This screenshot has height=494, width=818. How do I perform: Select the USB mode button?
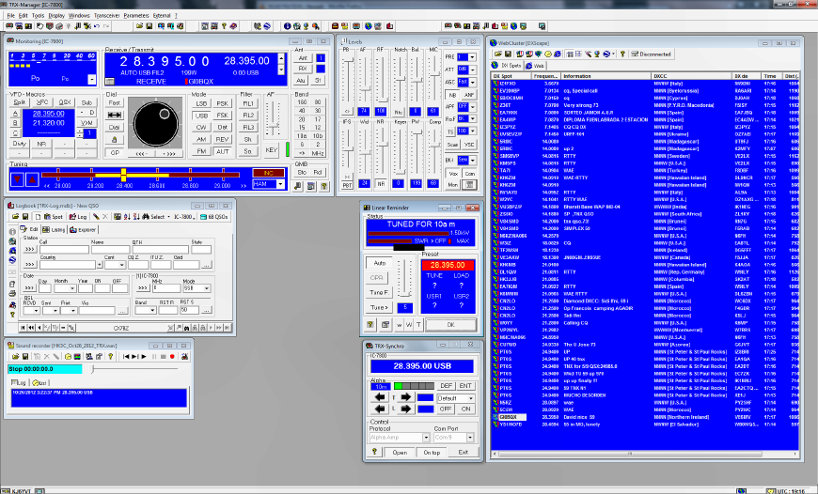pos(200,115)
